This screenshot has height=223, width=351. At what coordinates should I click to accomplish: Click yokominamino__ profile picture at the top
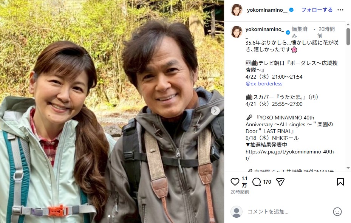pyautogui.click(x=237, y=9)
